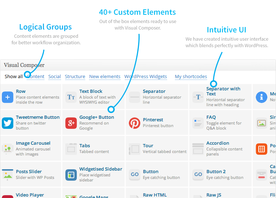Viewport: 276px width, 198px height.
Task: Select the Image Carousel icon
Action: [8, 149]
